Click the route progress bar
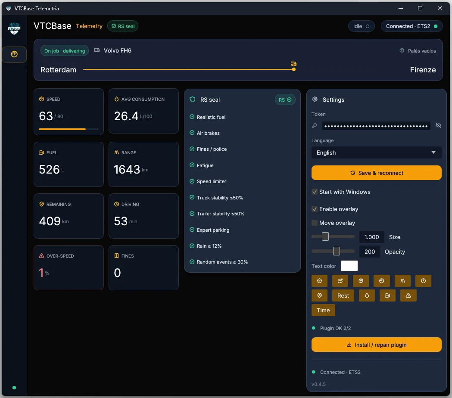The height and width of the screenshot is (398, 452). pos(189,69)
